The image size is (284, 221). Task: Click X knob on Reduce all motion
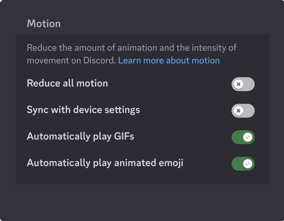click(x=238, y=84)
